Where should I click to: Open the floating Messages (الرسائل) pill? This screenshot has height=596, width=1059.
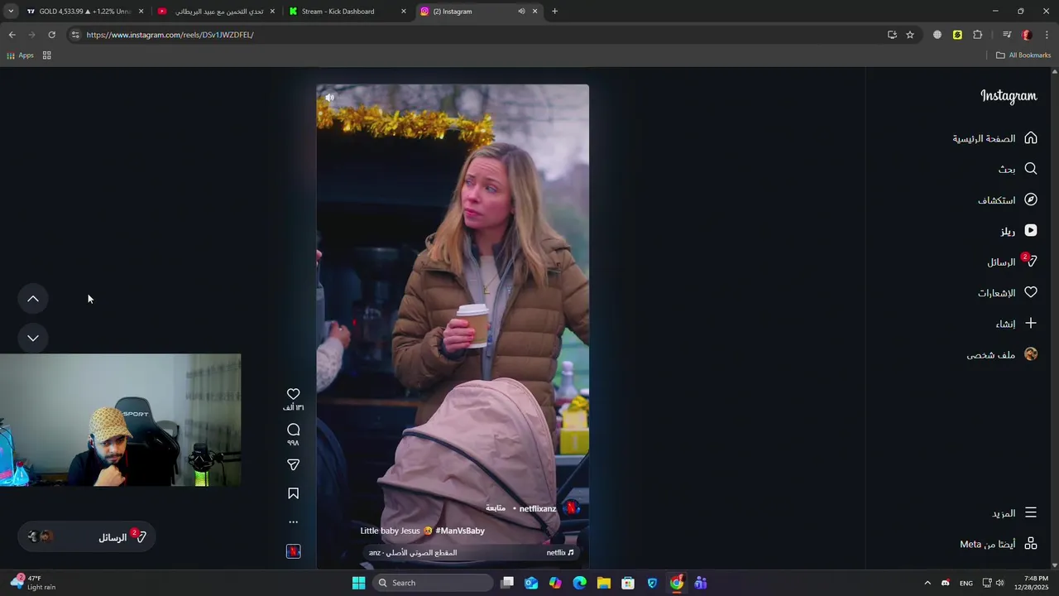tap(87, 537)
